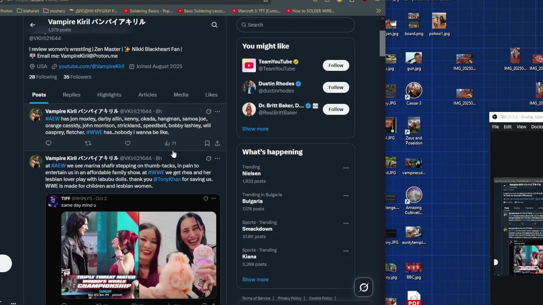
Task: Follow Dr. Britt Baker
Action: [x=336, y=109]
